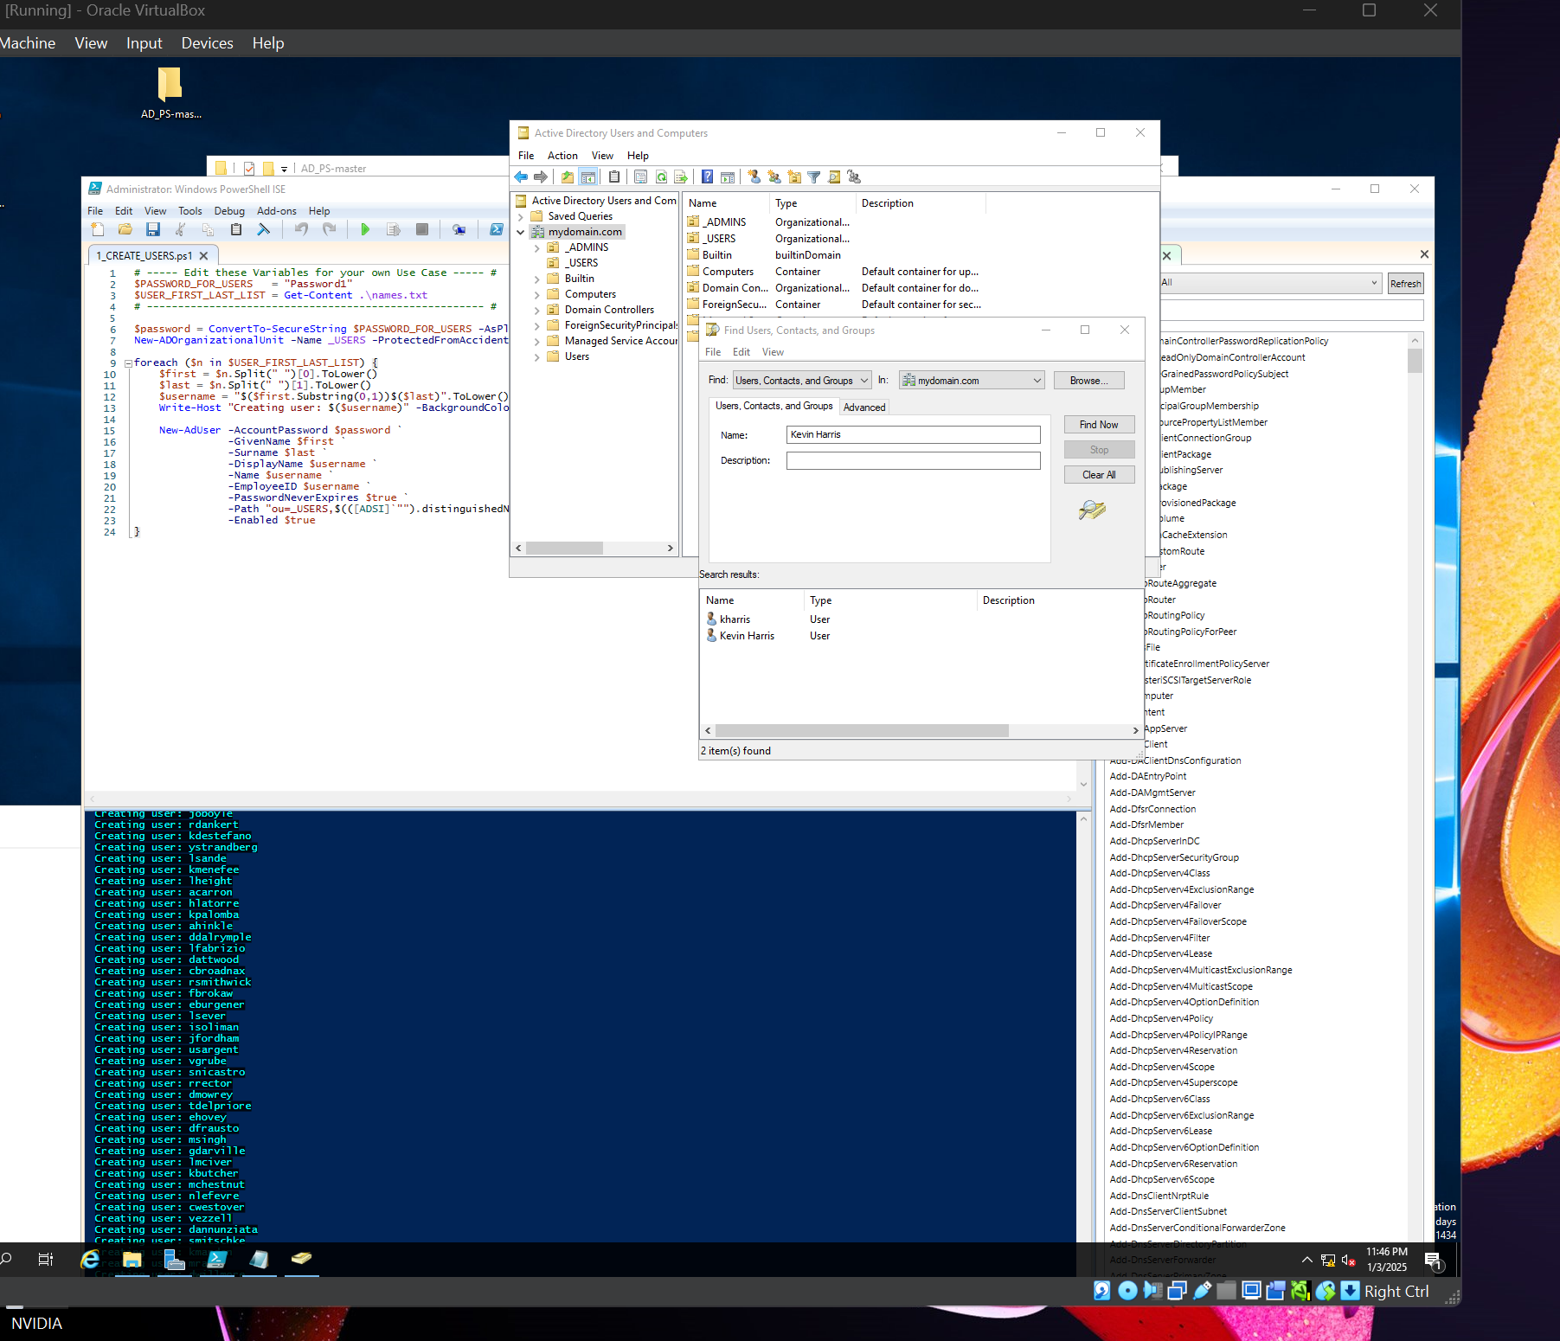Expand the _ADMINS tree node arrow
The image size is (1560, 1341).
coord(536,247)
